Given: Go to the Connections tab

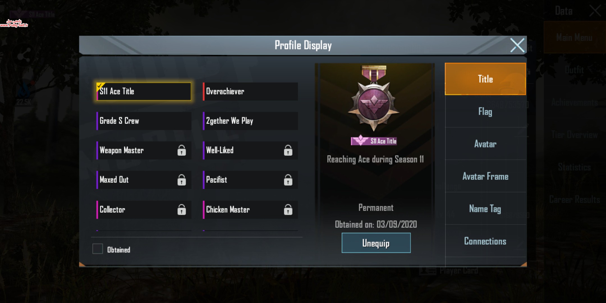Looking at the screenshot, I should pos(485,241).
